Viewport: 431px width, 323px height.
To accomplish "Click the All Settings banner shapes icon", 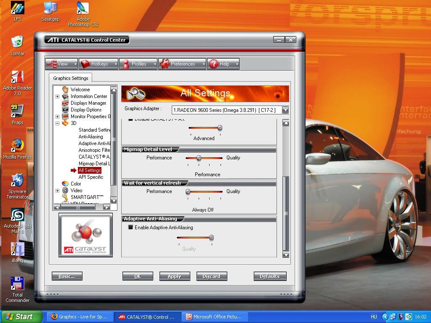I will click(x=136, y=94).
